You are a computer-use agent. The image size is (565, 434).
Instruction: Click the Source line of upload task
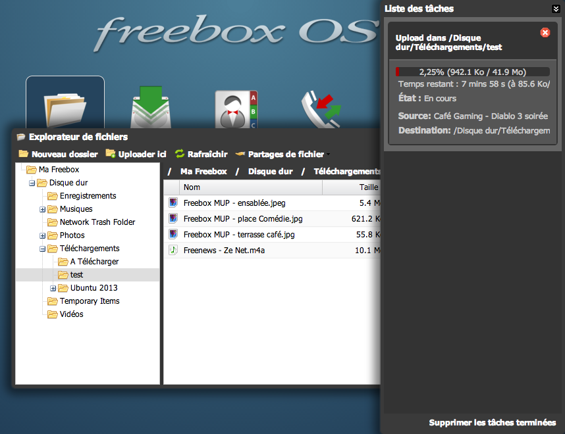(x=473, y=116)
